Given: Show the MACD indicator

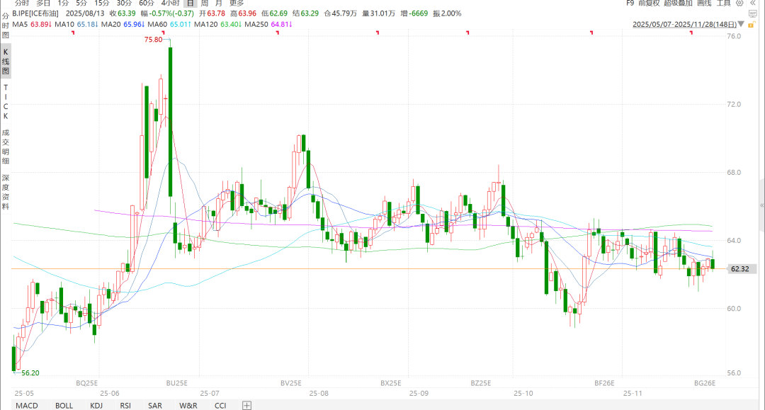Looking at the screenshot, I should click(27, 406).
